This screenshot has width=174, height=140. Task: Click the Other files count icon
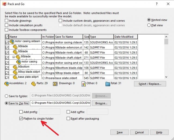(x=83, y=84)
